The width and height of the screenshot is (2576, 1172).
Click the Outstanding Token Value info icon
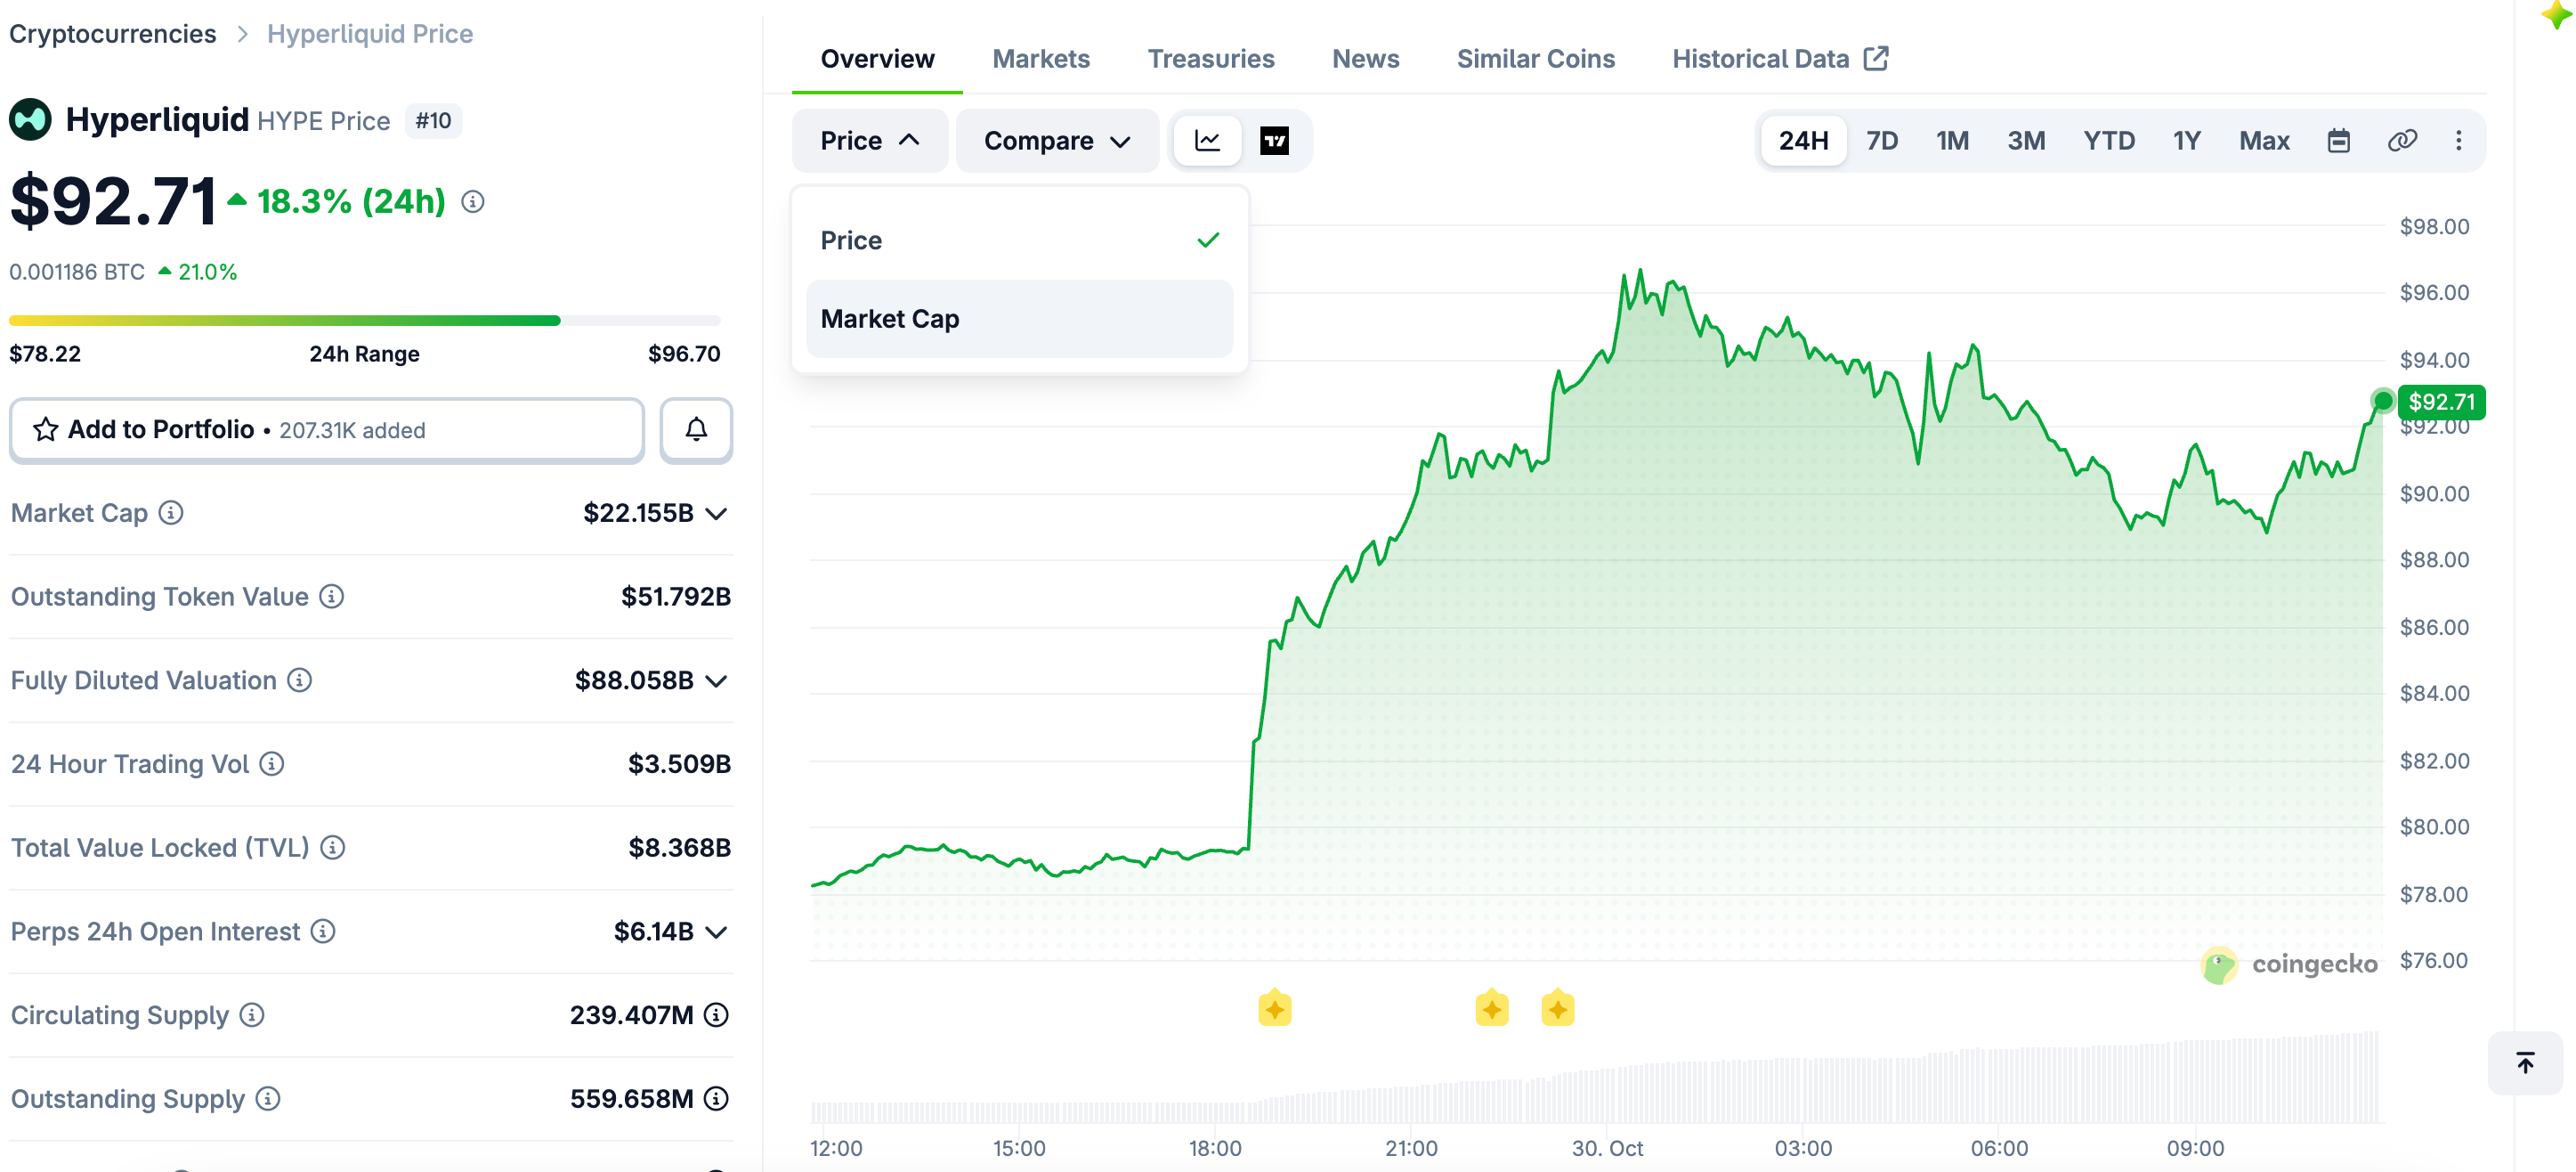coord(332,597)
